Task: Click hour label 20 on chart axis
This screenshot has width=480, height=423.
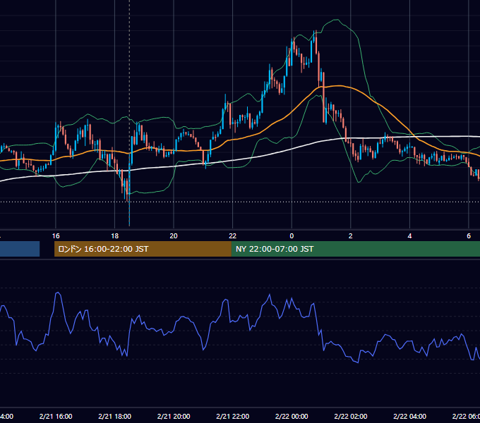Action: click(x=174, y=236)
